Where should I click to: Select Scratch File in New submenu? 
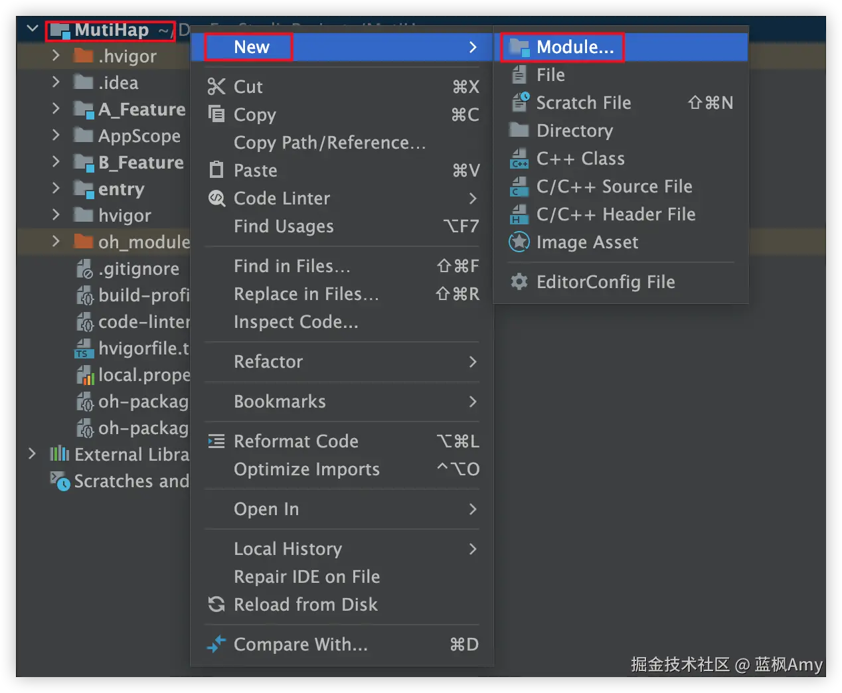coord(583,103)
